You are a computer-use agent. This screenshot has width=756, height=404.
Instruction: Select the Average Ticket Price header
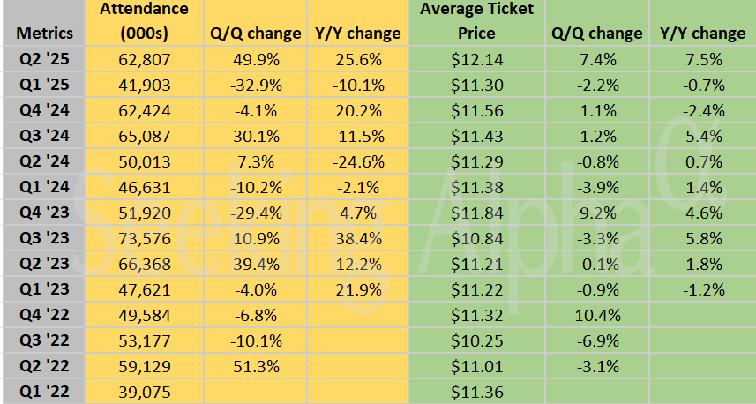476,22
